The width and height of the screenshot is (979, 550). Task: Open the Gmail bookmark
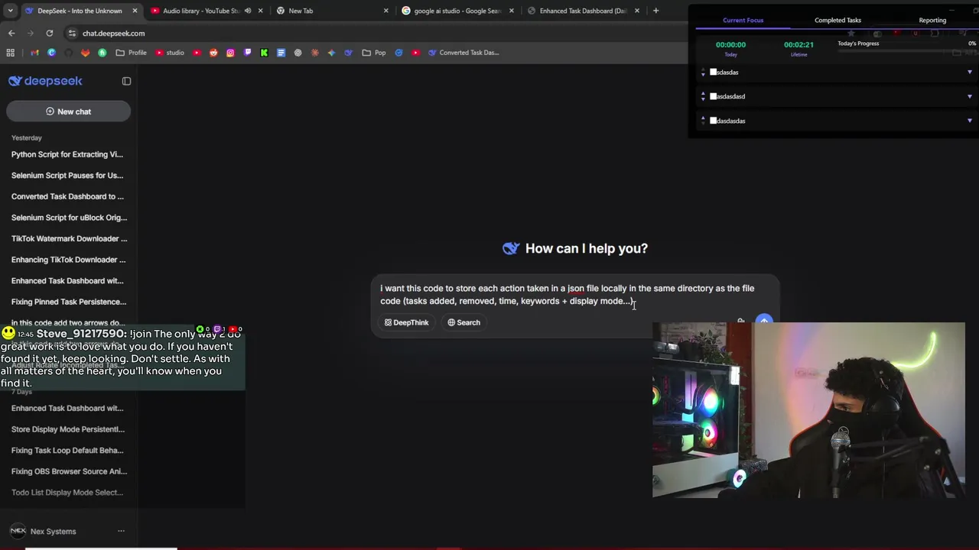(x=34, y=53)
